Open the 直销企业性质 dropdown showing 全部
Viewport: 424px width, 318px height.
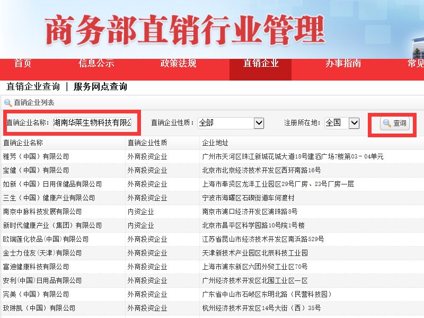(x=231, y=122)
